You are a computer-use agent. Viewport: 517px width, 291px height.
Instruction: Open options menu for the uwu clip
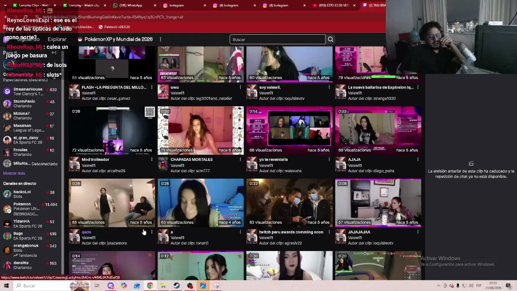pyautogui.click(x=240, y=87)
